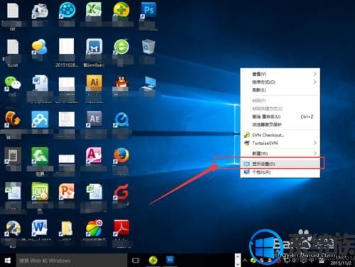This screenshot has height=267, width=355.
Task: Show hidden system tray icons chevron
Action: click(x=245, y=261)
